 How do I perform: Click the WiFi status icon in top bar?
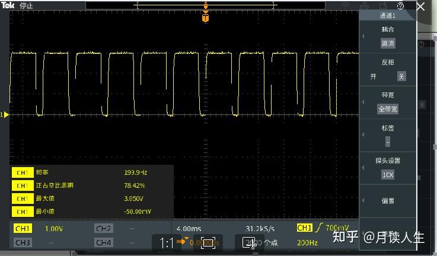tap(346, 5)
